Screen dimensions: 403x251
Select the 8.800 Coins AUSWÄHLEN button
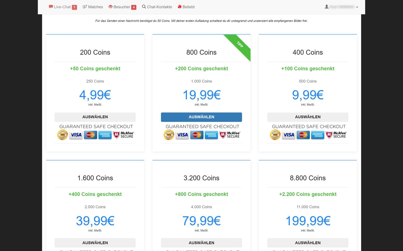[308, 243]
